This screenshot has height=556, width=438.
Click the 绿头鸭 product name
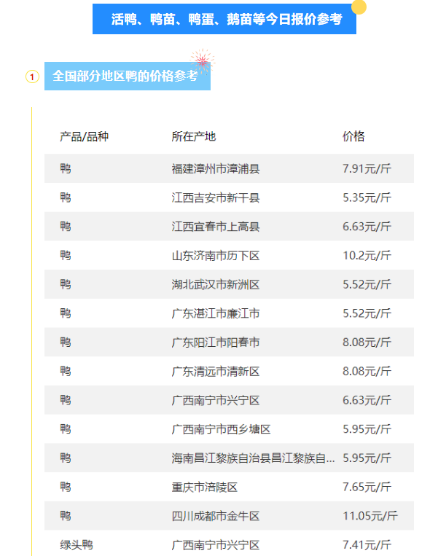77,545
